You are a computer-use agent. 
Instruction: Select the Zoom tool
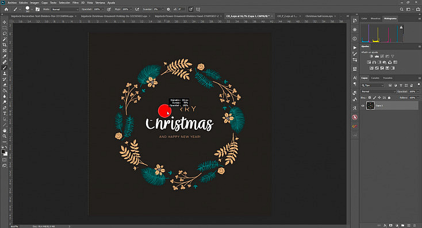pos(5,136)
